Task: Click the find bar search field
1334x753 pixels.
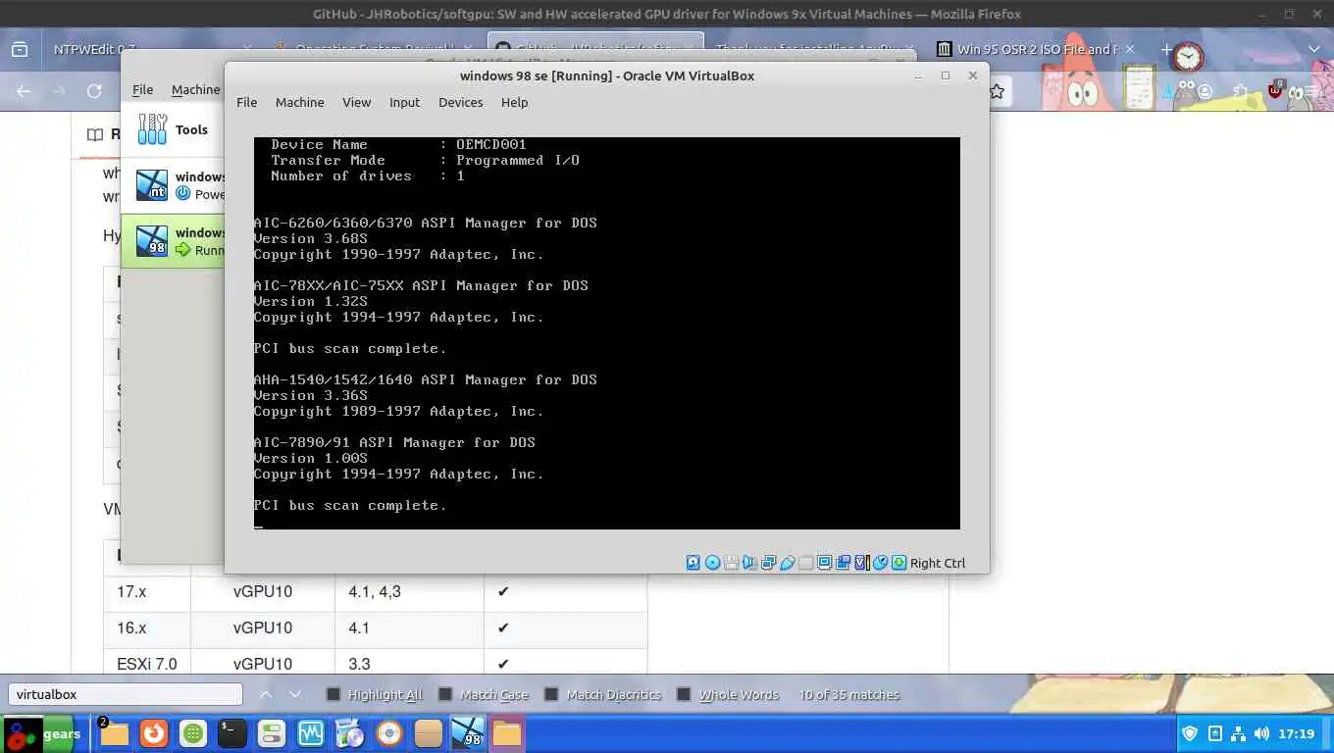Action: click(x=126, y=694)
